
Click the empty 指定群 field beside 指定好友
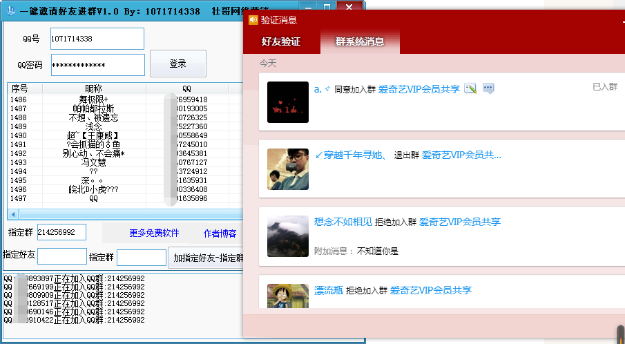(x=142, y=258)
